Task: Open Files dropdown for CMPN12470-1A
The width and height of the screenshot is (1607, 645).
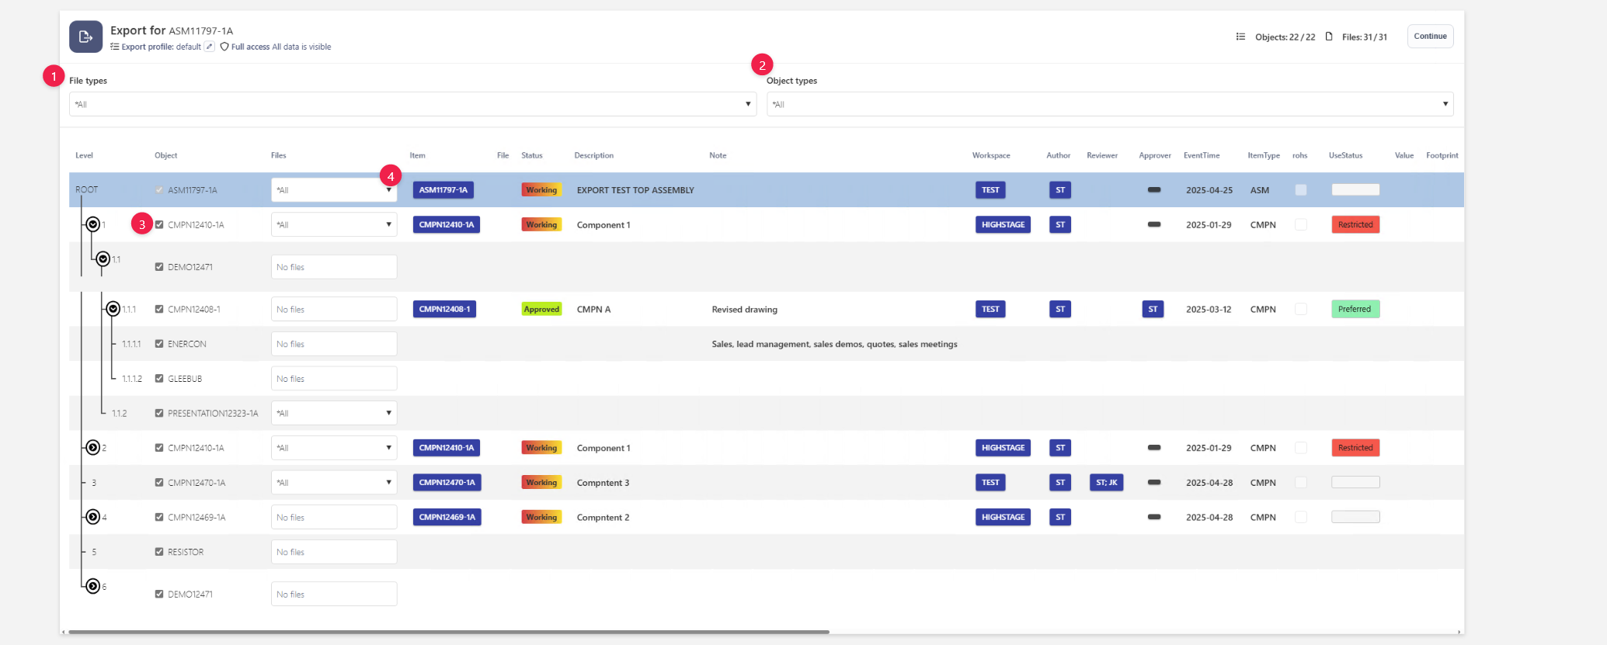Action: (334, 483)
